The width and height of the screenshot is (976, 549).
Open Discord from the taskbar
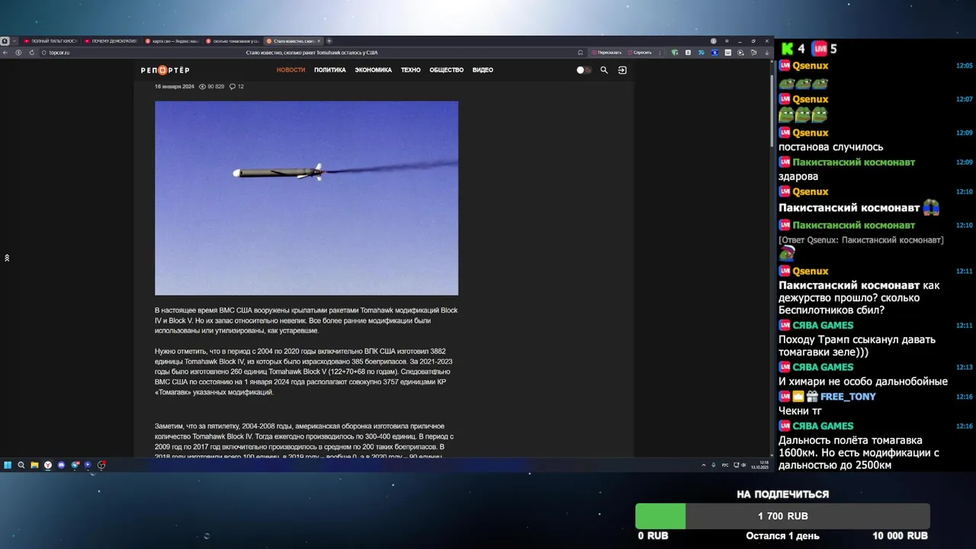[61, 465]
